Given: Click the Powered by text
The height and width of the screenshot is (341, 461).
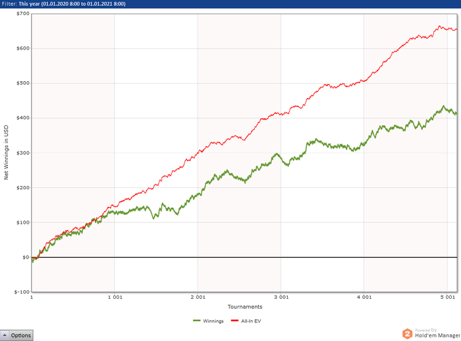Looking at the screenshot, I should click(x=425, y=330).
